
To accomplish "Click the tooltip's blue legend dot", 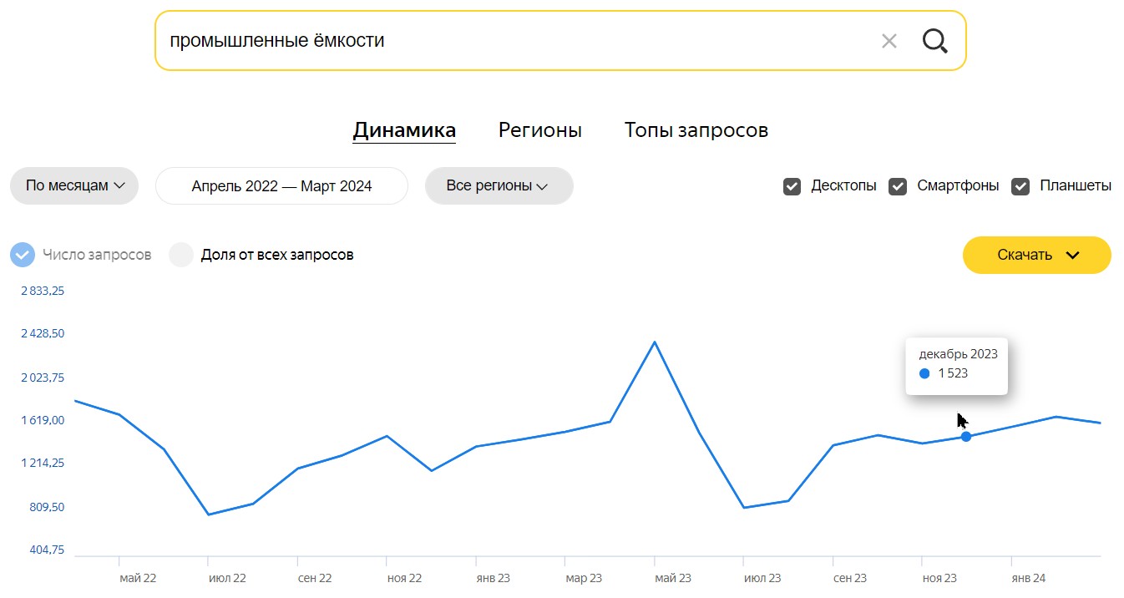I will (x=924, y=373).
